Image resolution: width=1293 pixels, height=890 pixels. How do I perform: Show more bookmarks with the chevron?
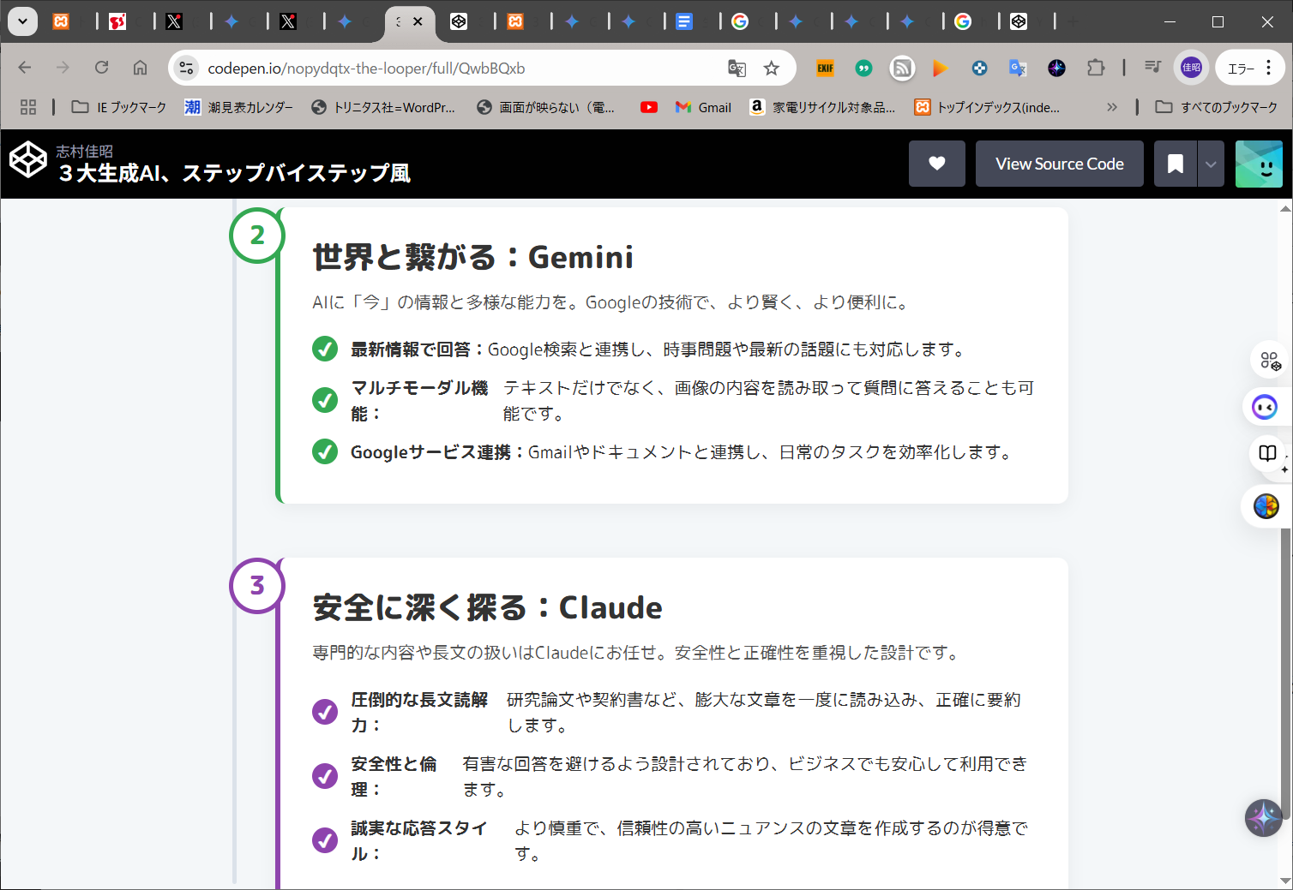(x=1112, y=107)
